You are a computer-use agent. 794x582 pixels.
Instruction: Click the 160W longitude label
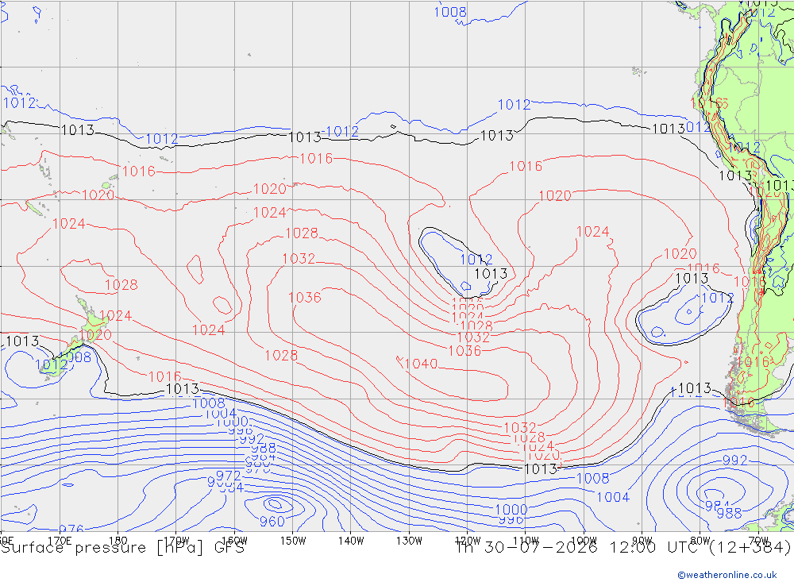pyautogui.click(x=234, y=541)
